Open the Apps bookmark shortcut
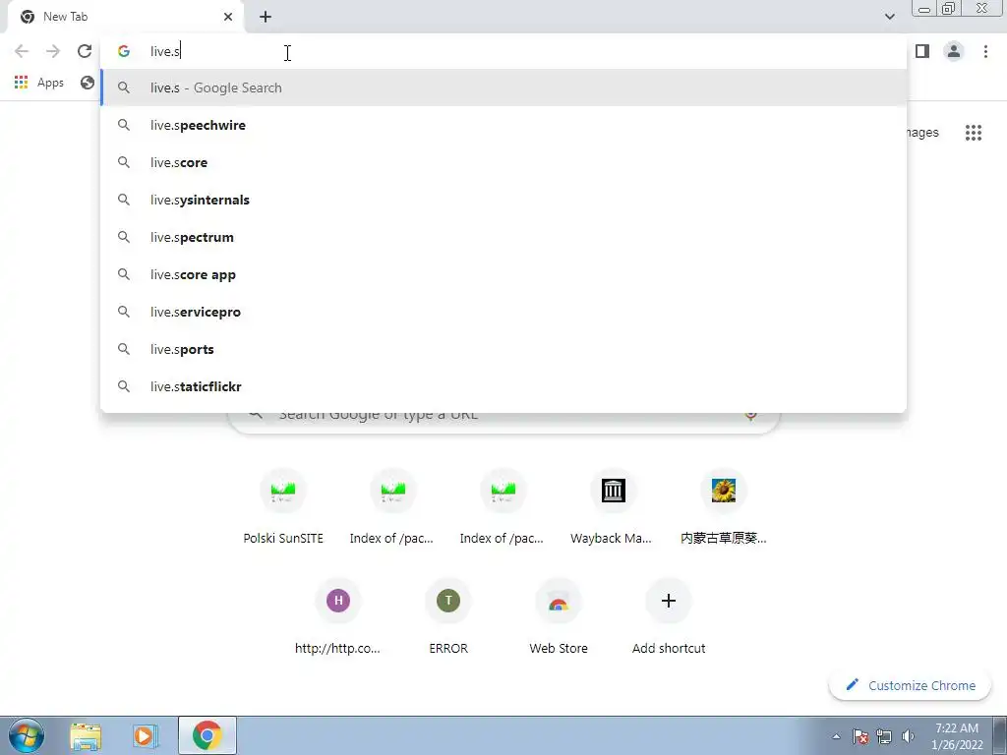Image resolution: width=1007 pixels, height=755 pixels. 39,83
